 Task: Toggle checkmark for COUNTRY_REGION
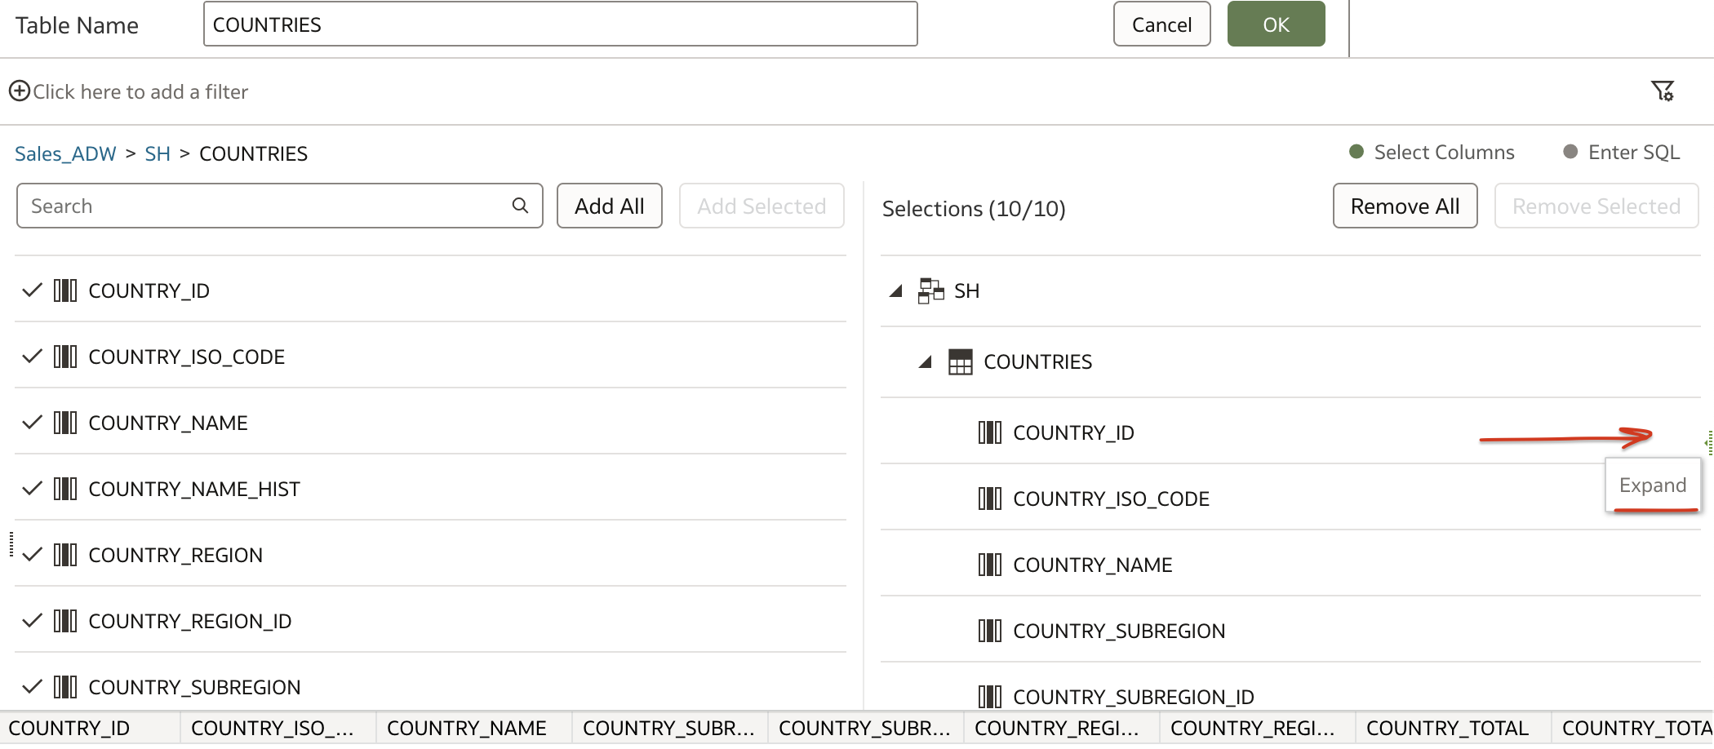(x=32, y=555)
